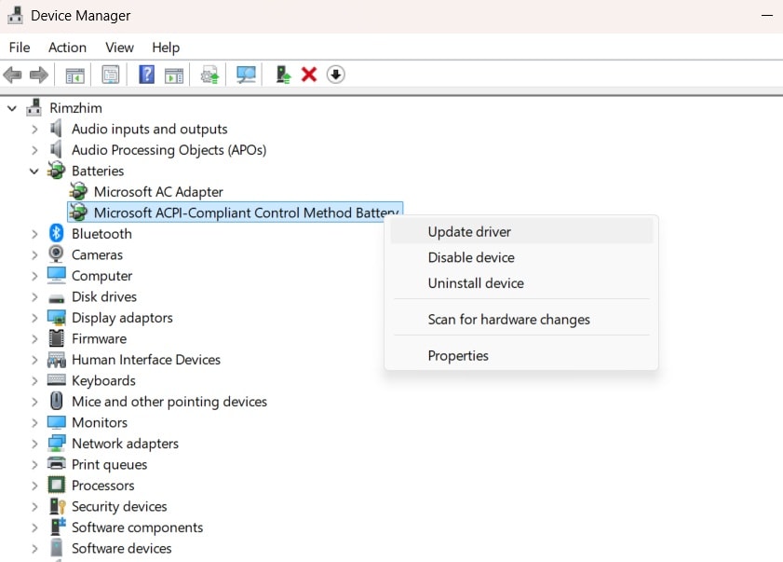Click the Display adaptors icon
This screenshot has width=783, height=562.
coord(57,318)
